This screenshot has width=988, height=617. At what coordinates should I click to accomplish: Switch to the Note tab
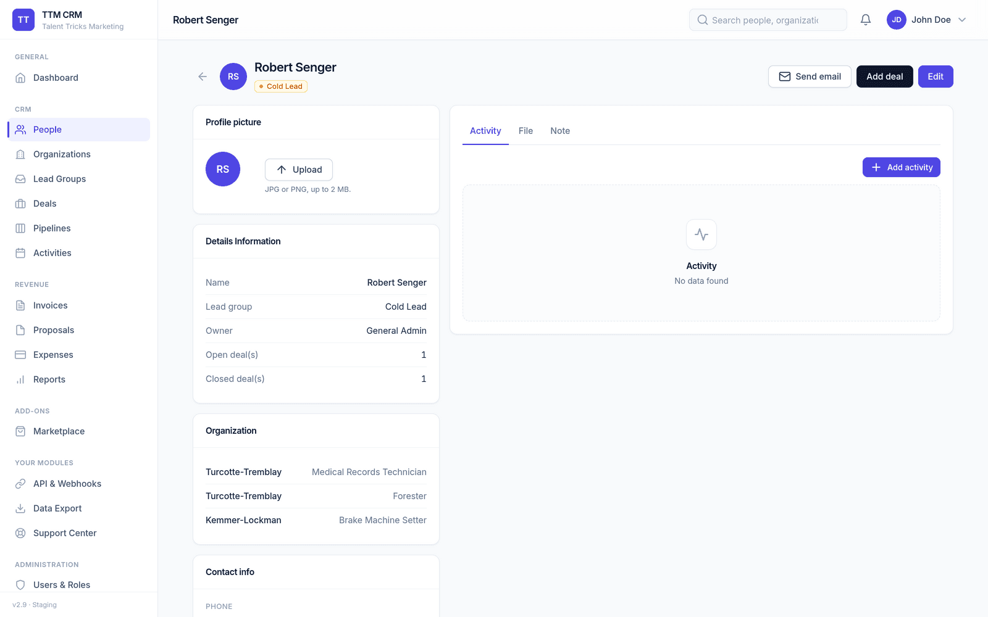pos(560,131)
